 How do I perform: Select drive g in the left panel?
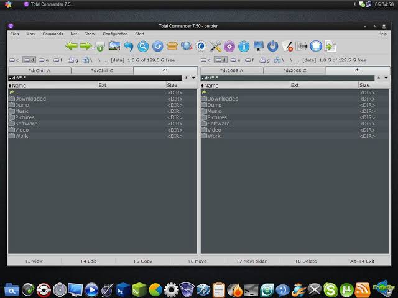(x=73, y=60)
